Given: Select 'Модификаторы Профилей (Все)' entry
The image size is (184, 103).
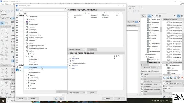Looking at the screenshot, I should [38, 48].
